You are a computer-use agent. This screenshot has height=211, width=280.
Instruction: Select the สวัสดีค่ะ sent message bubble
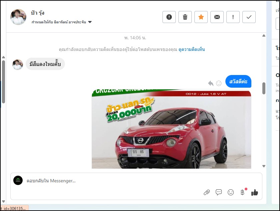click(238, 81)
